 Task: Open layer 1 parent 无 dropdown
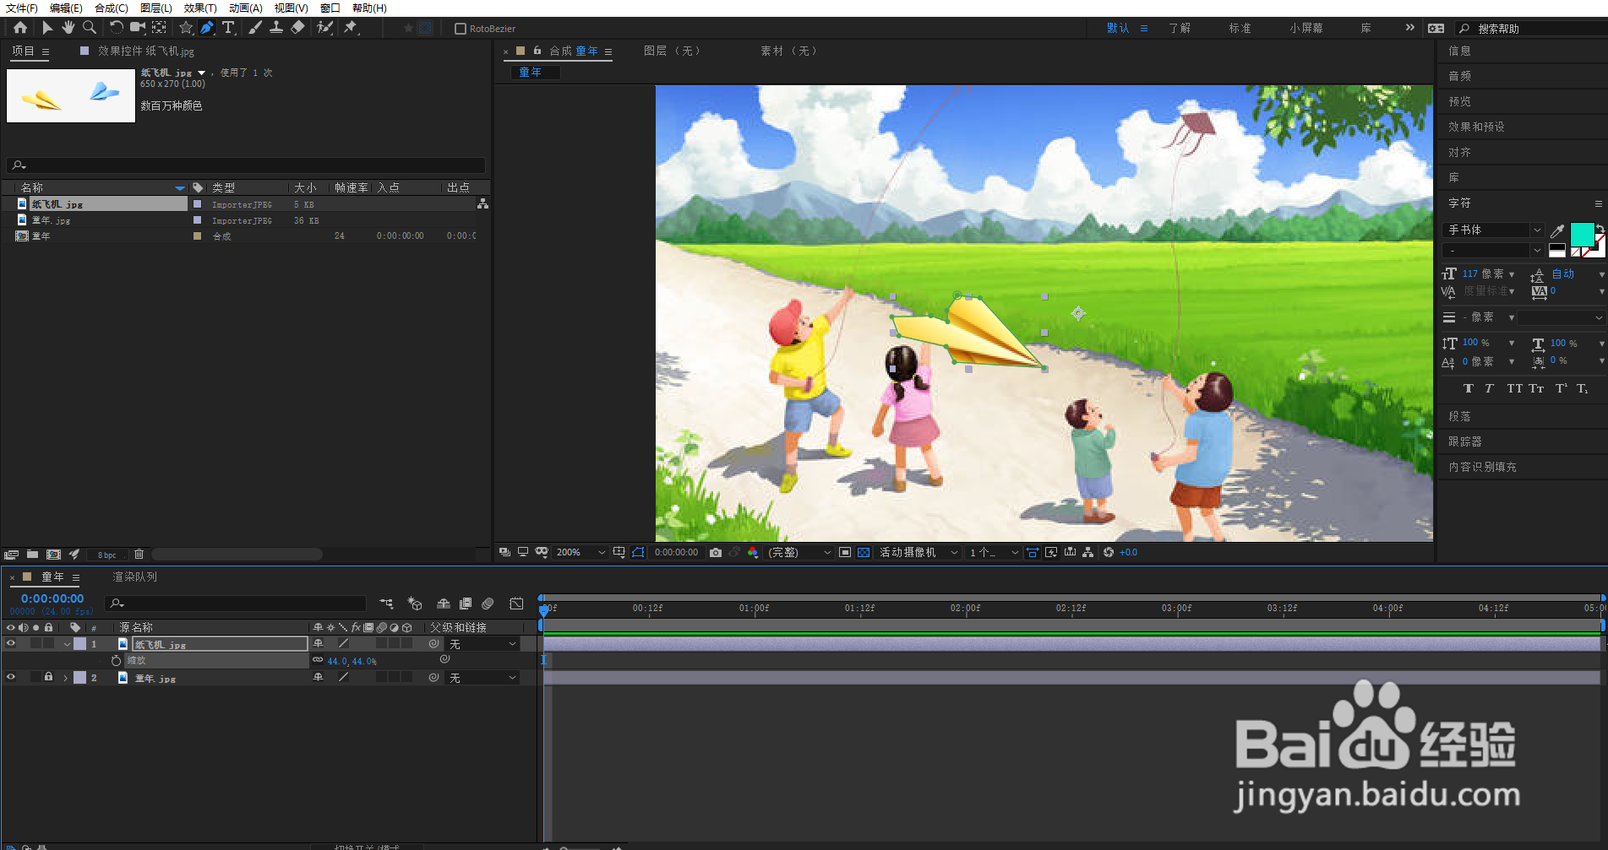(x=482, y=644)
